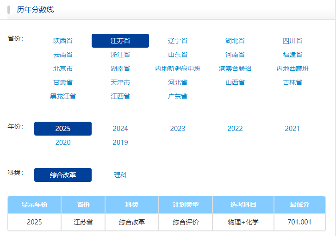Screen dimensions: 336x236
Task: Select 北京市 filter option
Action: click(x=63, y=68)
